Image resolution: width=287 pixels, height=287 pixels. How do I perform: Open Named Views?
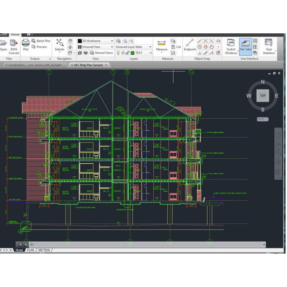[101, 53]
